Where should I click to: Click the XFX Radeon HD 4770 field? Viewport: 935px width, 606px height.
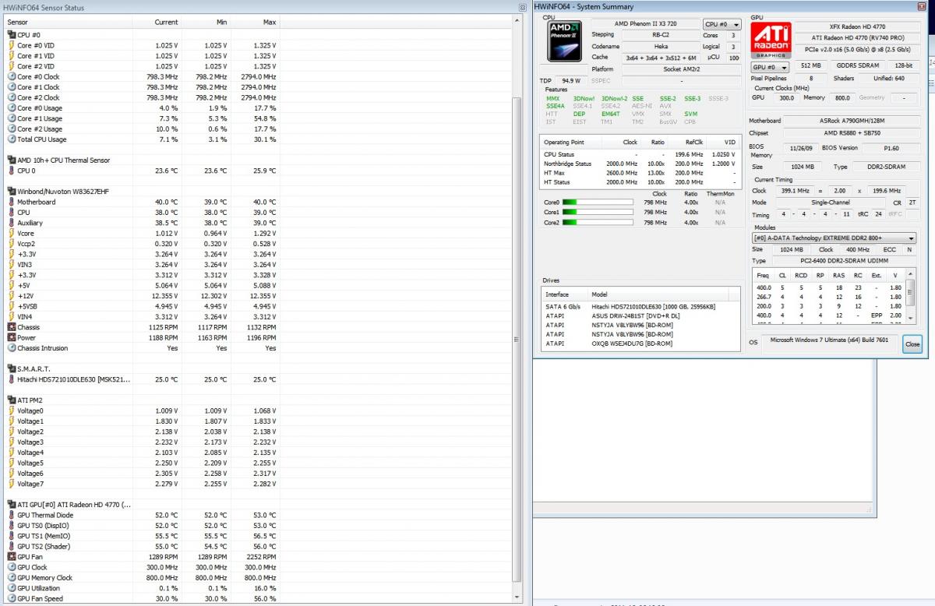tap(856, 27)
